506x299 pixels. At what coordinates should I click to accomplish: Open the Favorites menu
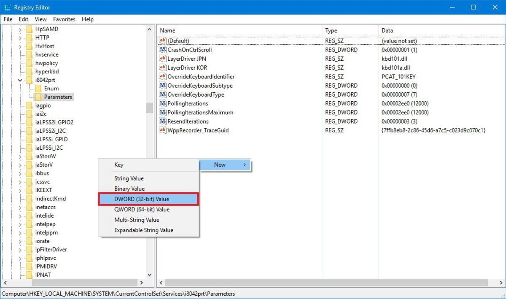click(64, 19)
